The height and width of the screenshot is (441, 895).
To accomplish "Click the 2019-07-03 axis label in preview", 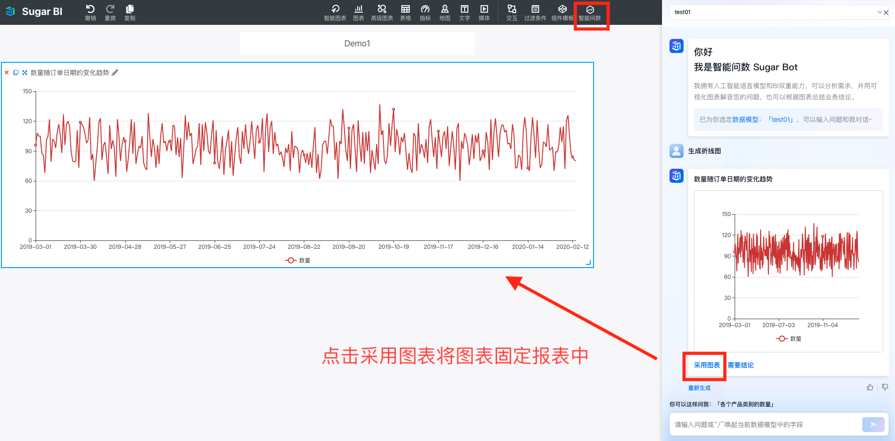I will (779, 325).
